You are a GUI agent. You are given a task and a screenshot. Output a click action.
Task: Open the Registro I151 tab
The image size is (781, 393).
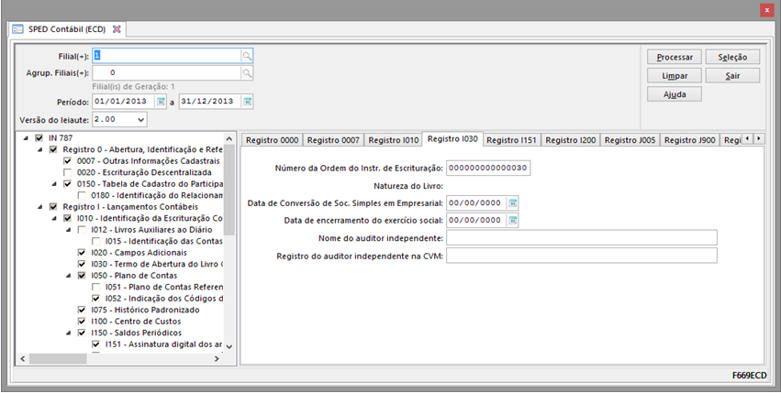(x=511, y=140)
